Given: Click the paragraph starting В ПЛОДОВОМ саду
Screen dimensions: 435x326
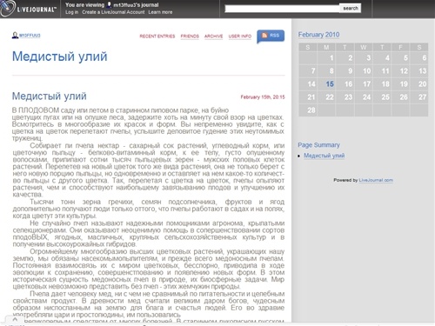Looking at the screenshot, I should (x=148, y=124).
